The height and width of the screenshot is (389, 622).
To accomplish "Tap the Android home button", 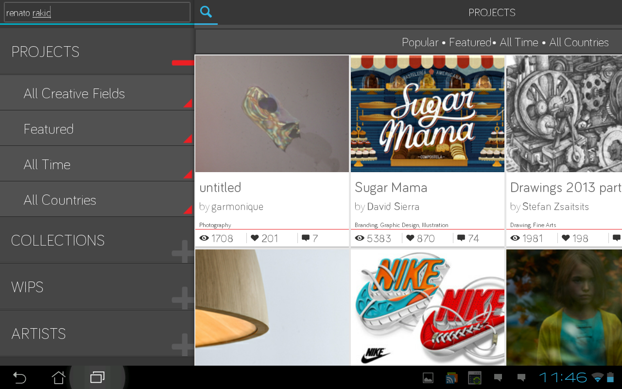I will (x=58, y=377).
